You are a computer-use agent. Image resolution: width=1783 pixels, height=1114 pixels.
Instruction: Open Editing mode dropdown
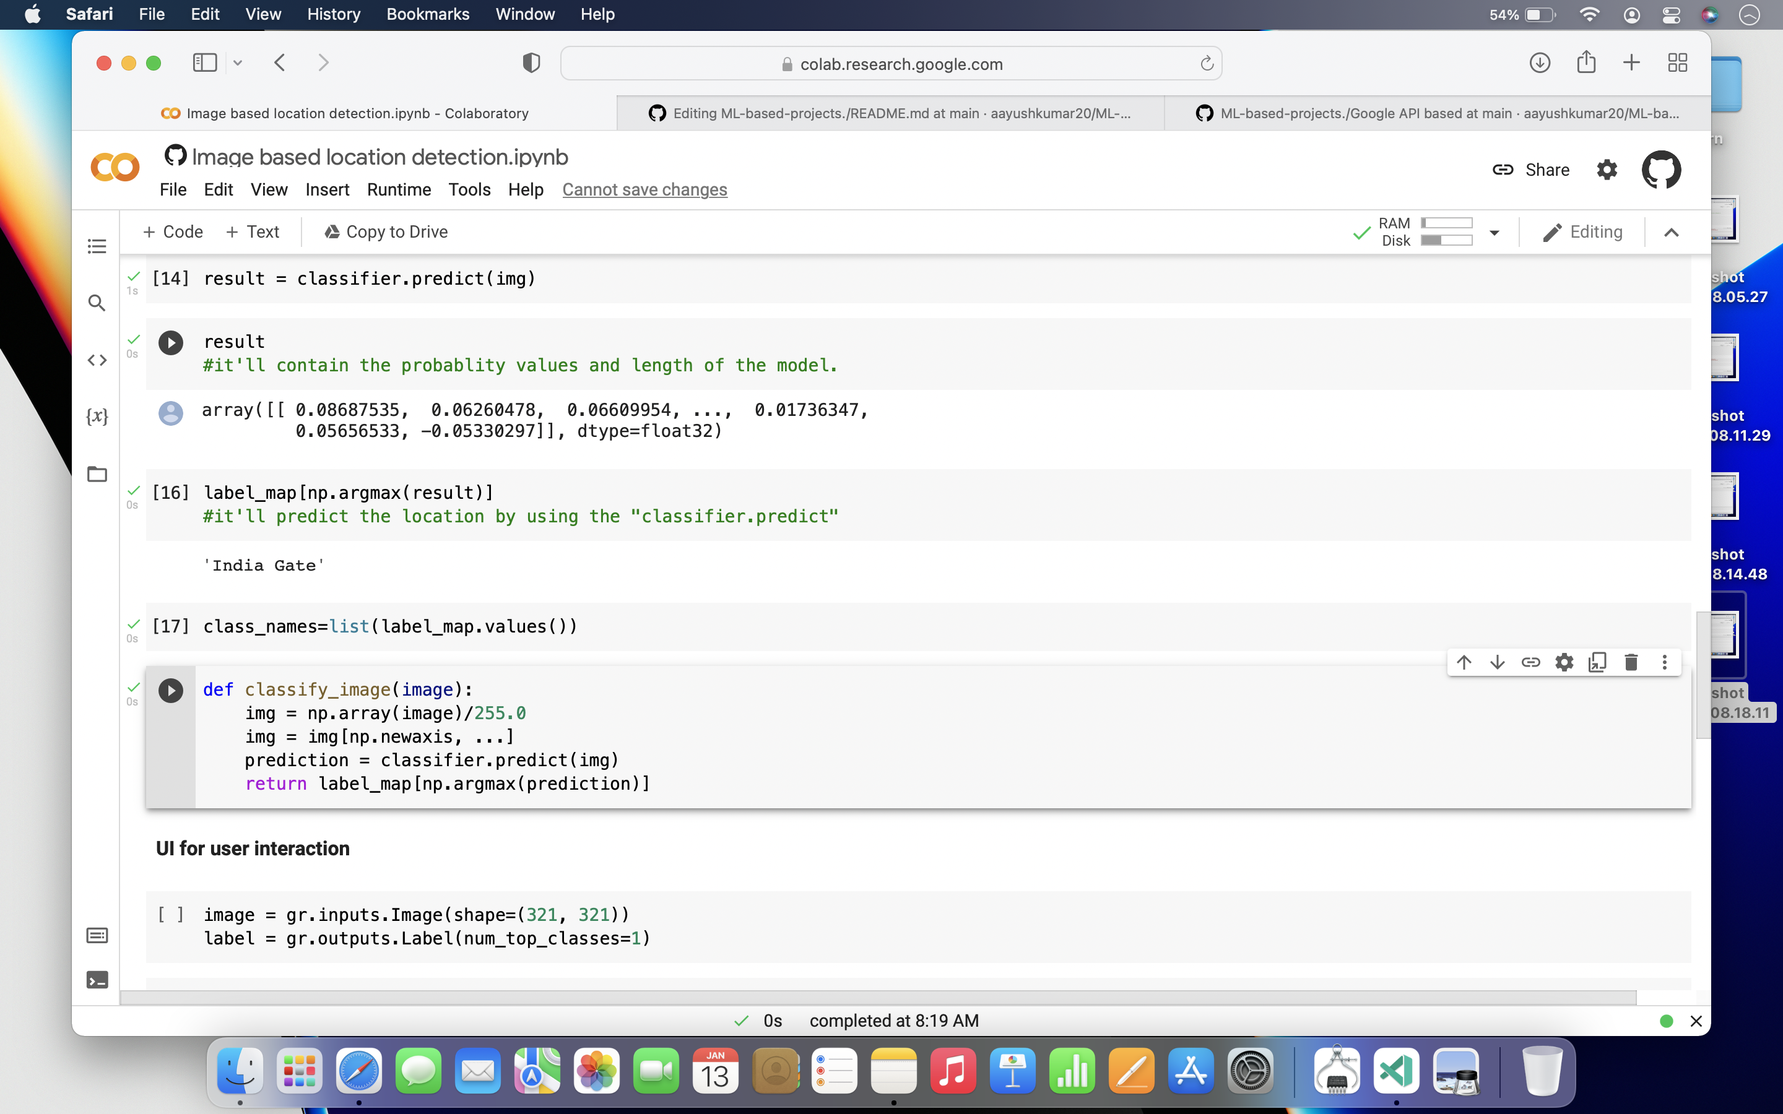[1582, 232]
